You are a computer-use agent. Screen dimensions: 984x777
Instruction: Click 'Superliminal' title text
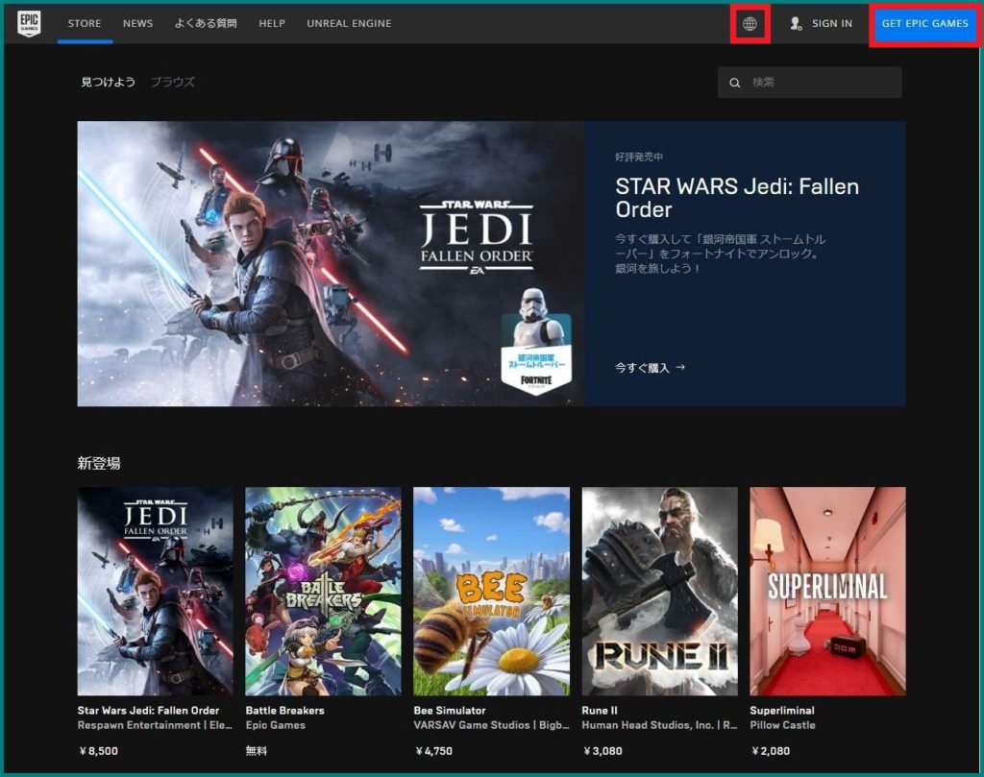782,711
